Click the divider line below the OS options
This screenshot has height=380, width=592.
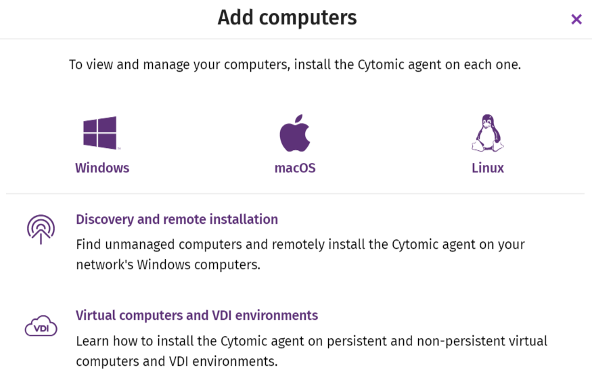pyautogui.click(x=295, y=194)
